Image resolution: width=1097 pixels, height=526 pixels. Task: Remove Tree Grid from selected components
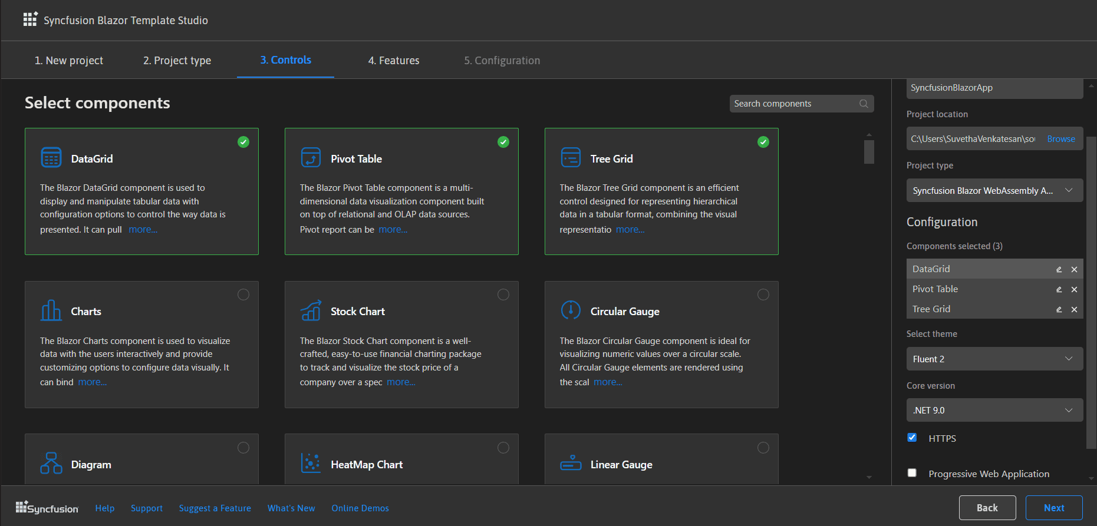pos(1074,309)
